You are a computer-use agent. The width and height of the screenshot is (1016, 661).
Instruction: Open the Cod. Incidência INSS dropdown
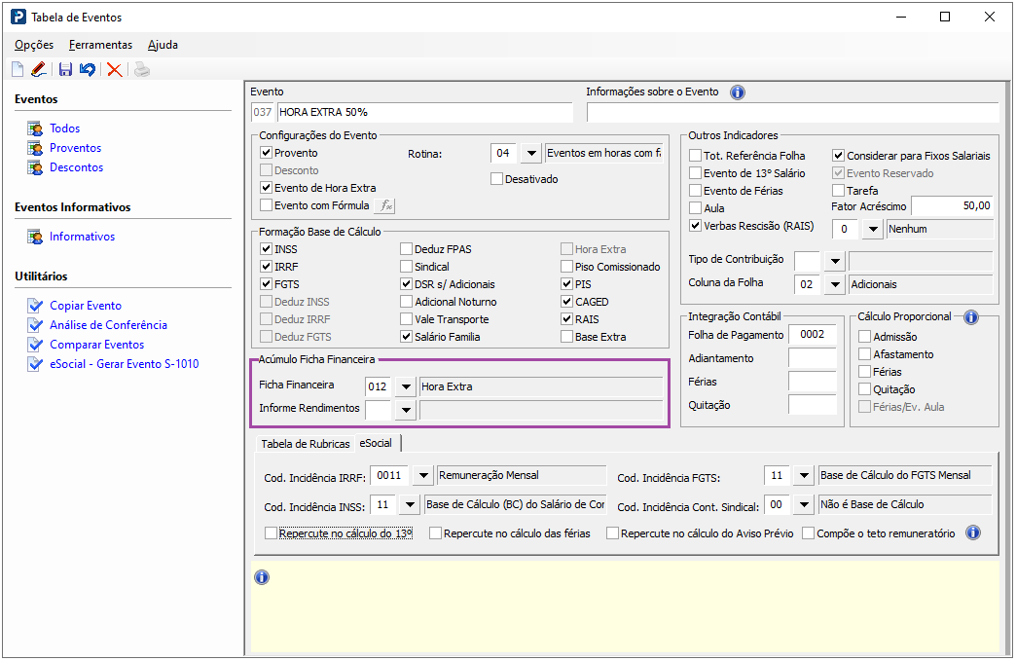[410, 504]
